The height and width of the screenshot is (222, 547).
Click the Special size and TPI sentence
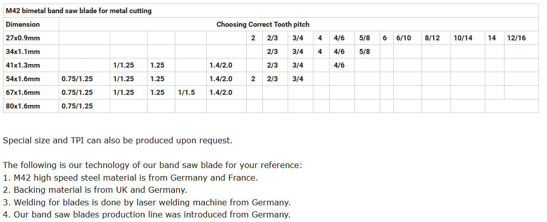[118, 141]
